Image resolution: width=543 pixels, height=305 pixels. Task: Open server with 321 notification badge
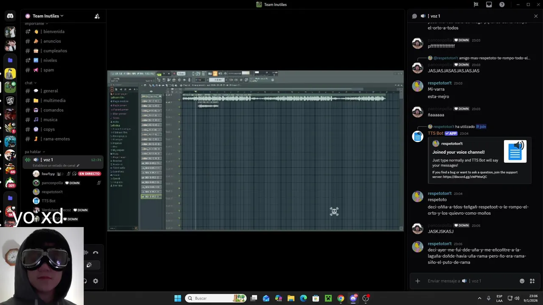click(10, 182)
